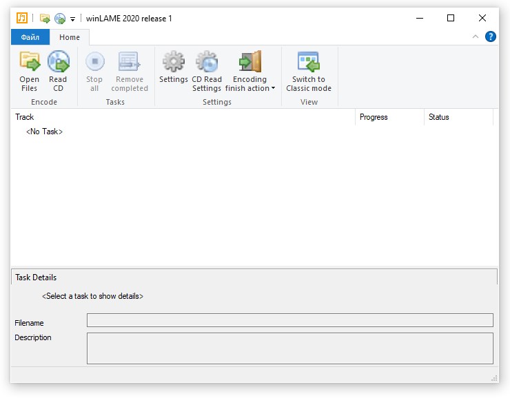
Task: Select the Home ribbon tab
Action: tap(70, 37)
